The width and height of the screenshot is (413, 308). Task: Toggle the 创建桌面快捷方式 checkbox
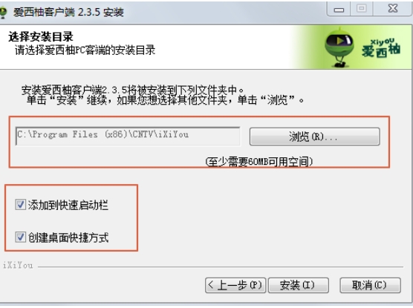[x=20, y=237]
